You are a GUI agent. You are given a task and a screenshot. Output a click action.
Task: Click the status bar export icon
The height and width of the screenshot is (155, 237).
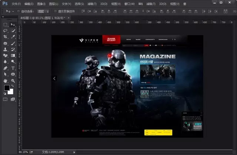(x=31, y=152)
